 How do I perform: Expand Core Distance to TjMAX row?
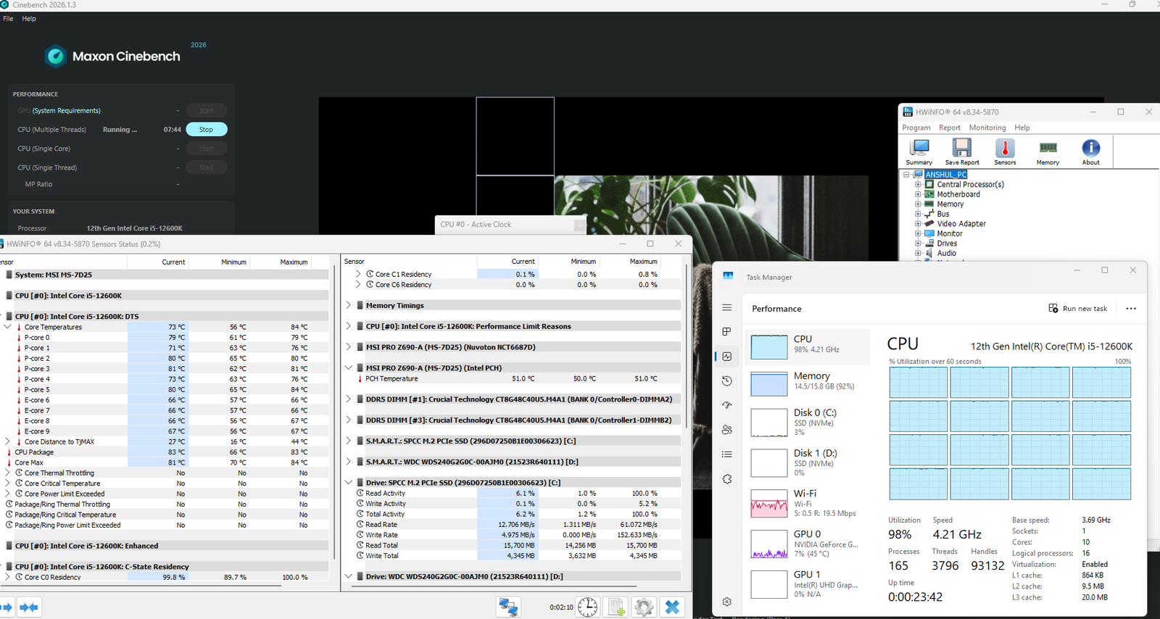pos(8,441)
